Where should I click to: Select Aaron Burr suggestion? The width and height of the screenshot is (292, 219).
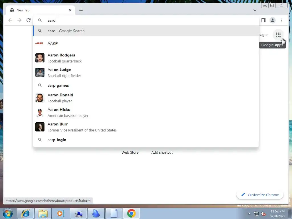coord(146,127)
